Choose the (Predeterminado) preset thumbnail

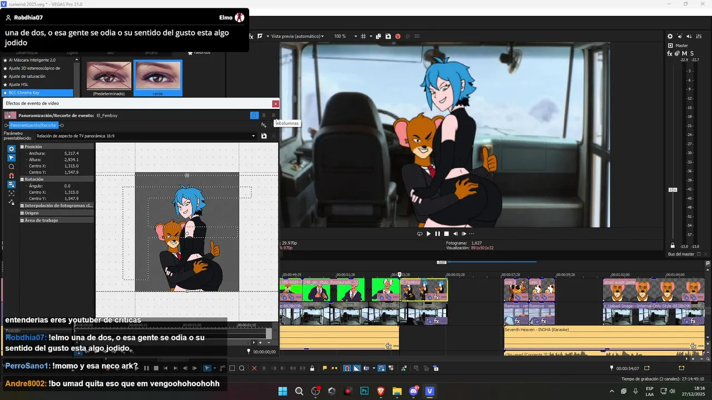109,78
